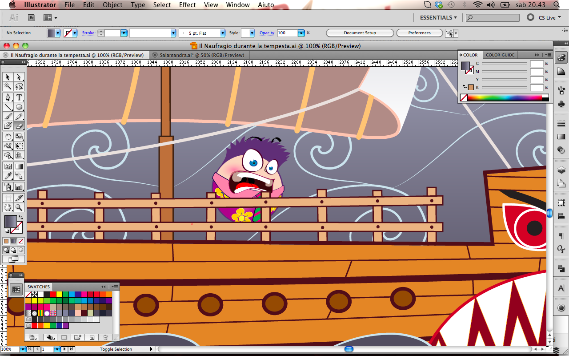Open the Object menu
Screen dimensions: 569x356
[112, 5]
